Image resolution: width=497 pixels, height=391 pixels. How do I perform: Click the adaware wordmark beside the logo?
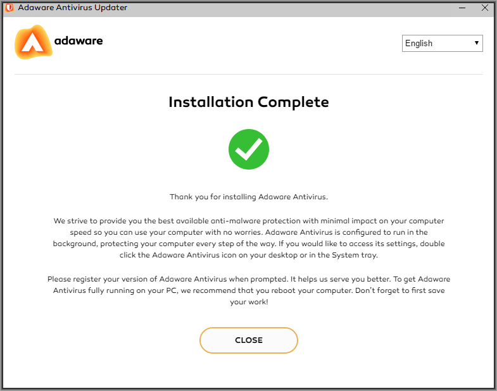pyautogui.click(x=79, y=41)
